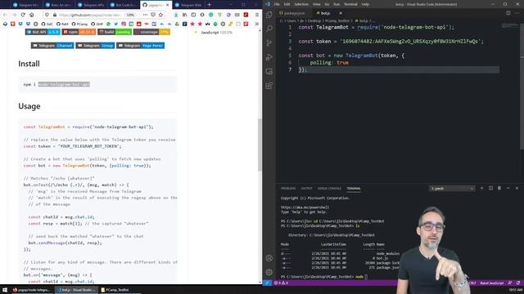Switch to Debug Console panel tab

pyautogui.click(x=329, y=189)
